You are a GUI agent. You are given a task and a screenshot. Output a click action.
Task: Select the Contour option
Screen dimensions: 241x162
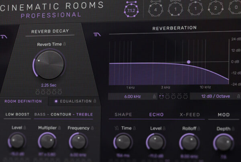[x=61, y=115]
